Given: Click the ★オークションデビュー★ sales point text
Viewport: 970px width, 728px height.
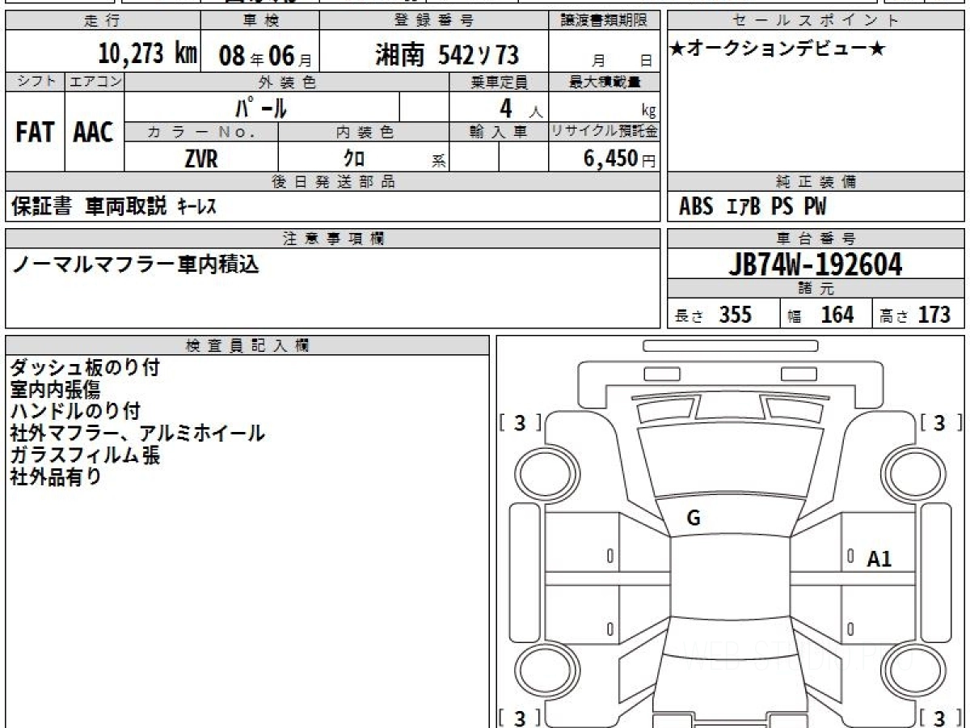Looking at the screenshot, I should coord(778,49).
